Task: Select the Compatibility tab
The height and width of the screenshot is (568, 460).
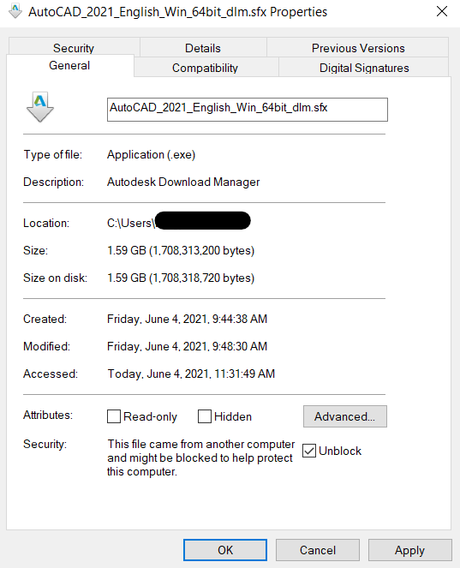Action: (x=205, y=68)
